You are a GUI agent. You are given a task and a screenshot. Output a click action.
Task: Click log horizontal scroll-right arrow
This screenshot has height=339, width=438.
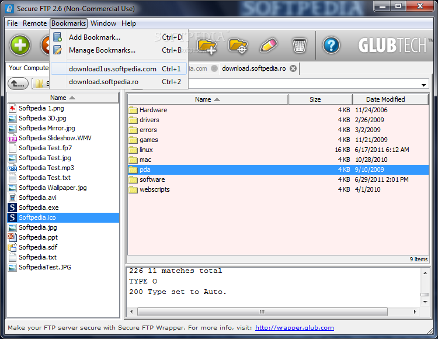pyautogui.click(x=415, y=312)
